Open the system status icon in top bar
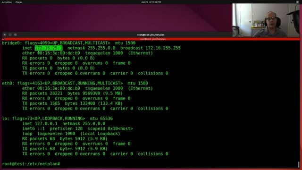The height and width of the screenshot is (170, 302). (x=297, y=2)
